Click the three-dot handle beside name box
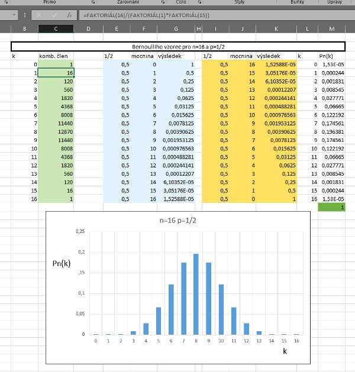The width and height of the screenshot is (355, 372). point(25,15)
